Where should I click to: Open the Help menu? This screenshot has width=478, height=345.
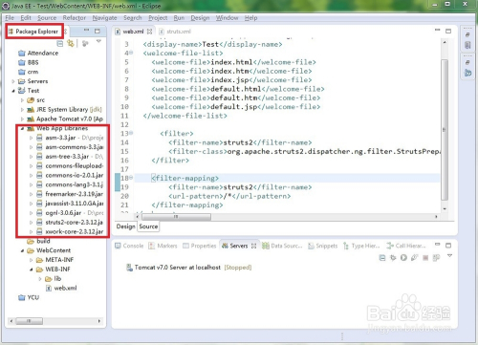click(x=251, y=18)
